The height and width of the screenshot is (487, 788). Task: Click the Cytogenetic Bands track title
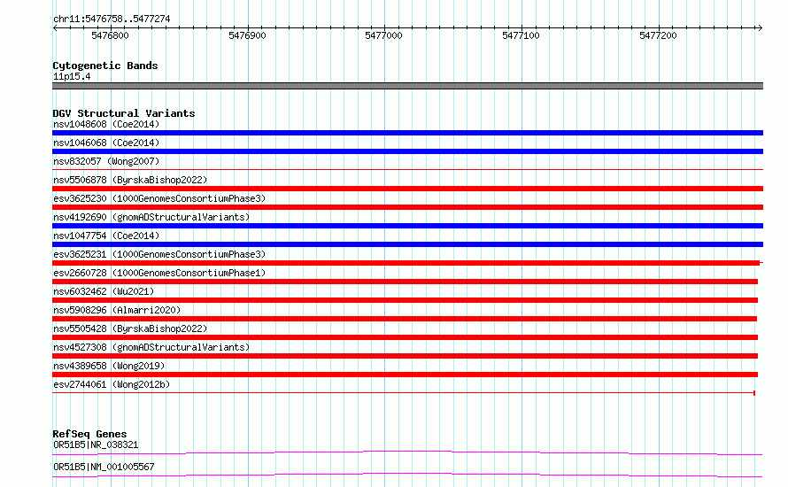tap(105, 66)
